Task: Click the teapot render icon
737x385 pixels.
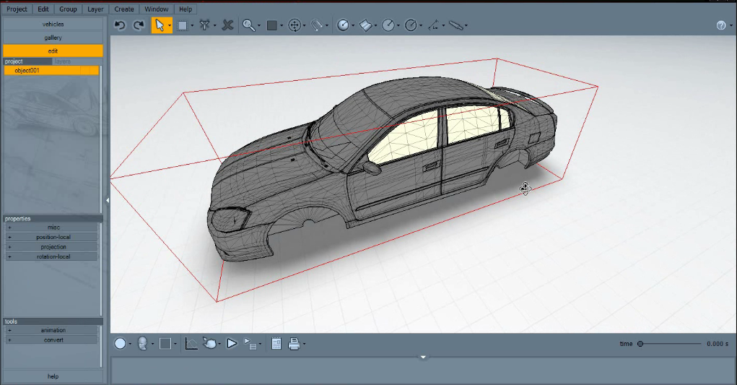Action: tap(209, 344)
